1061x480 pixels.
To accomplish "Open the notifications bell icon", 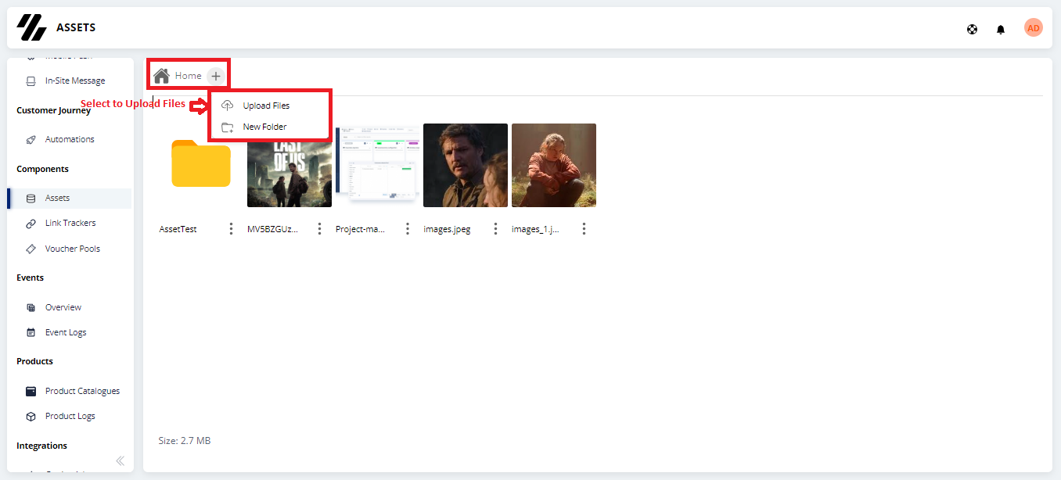I will pos(1001,30).
